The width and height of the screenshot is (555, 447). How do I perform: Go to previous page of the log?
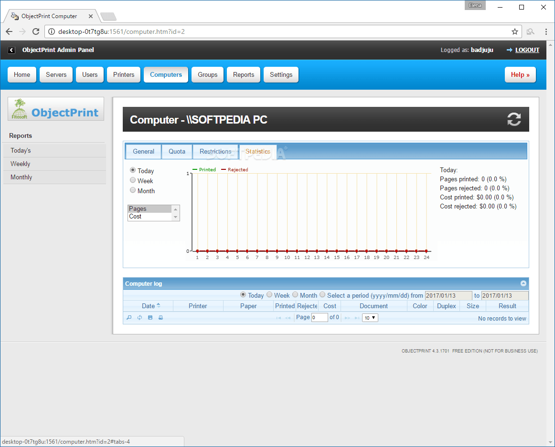pos(288,318)
